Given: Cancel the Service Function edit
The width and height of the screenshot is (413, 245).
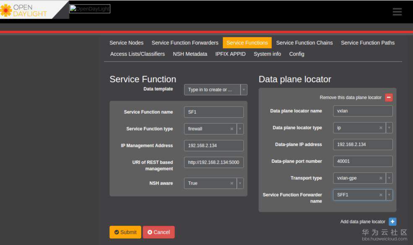Looking at the screenshot, I should pyautogui.click(x=158, y=232).
